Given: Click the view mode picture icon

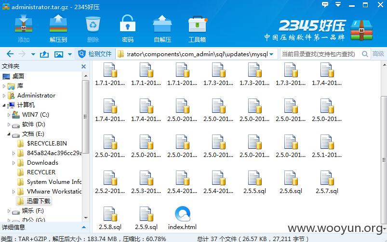Looking at the screenshot, I should 59,54.
